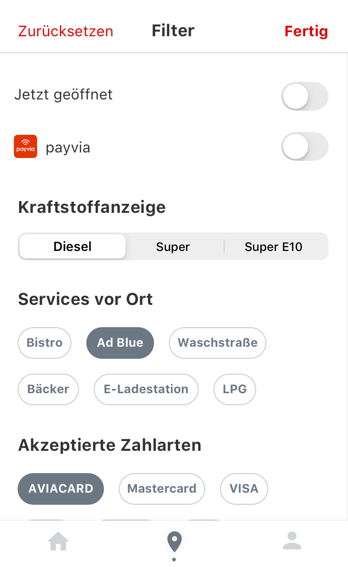Open the profile person icon tab
The height and width of the screenshot is (567, 348).
pos(292,541)
